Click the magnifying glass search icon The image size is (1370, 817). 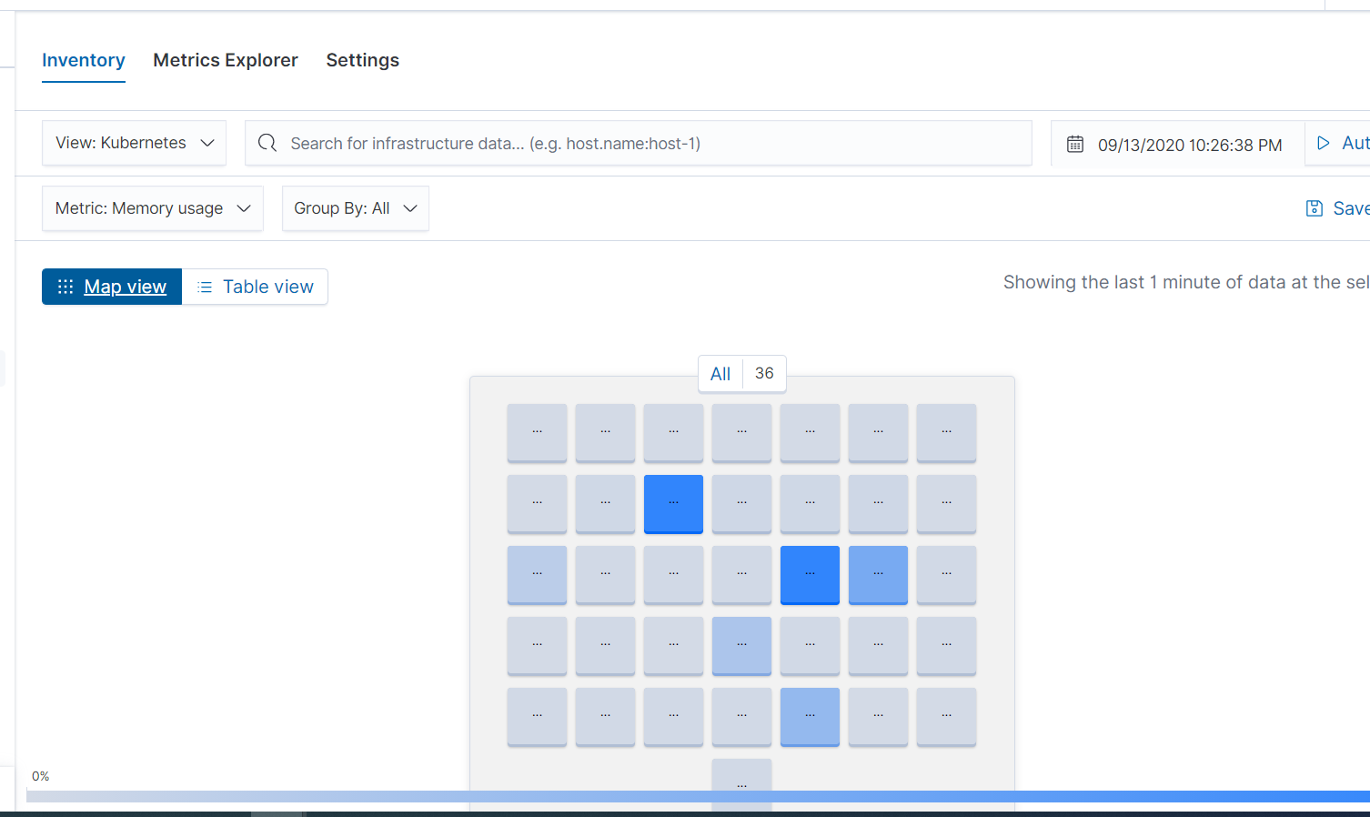267,143
